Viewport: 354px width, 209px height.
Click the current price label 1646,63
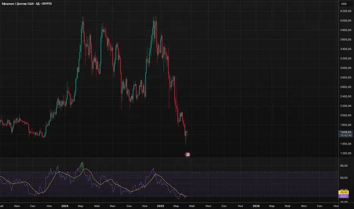(x=346, y=132)
